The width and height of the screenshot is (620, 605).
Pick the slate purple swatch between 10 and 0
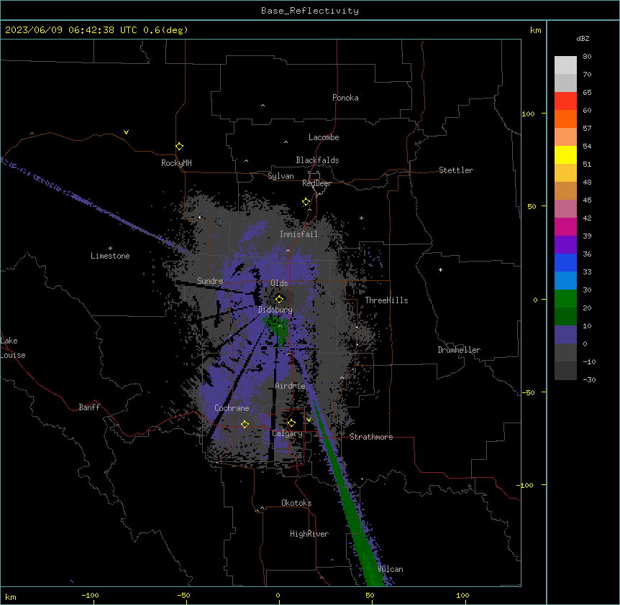[565, 335]
